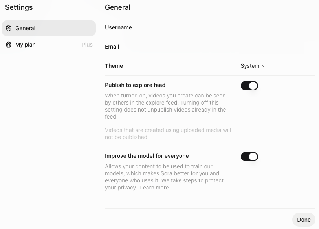Open the Learn more link
The width and height of the screenshot is (319, 229).
[154, 188]
